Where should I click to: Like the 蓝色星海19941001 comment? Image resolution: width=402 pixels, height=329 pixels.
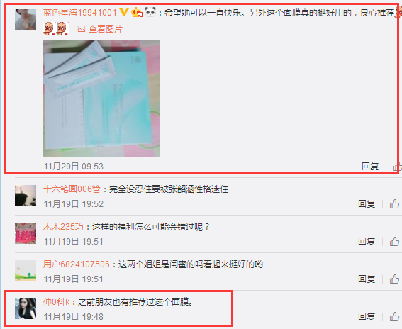click(398, 167)
